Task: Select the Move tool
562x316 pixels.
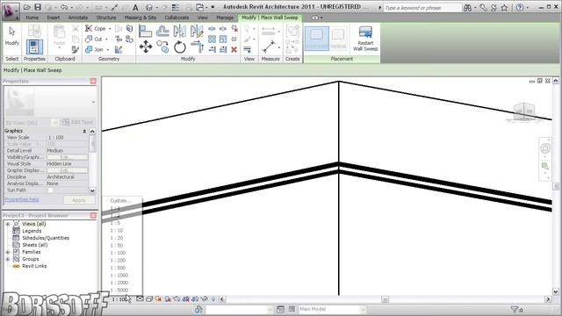Action: (146, 47)
